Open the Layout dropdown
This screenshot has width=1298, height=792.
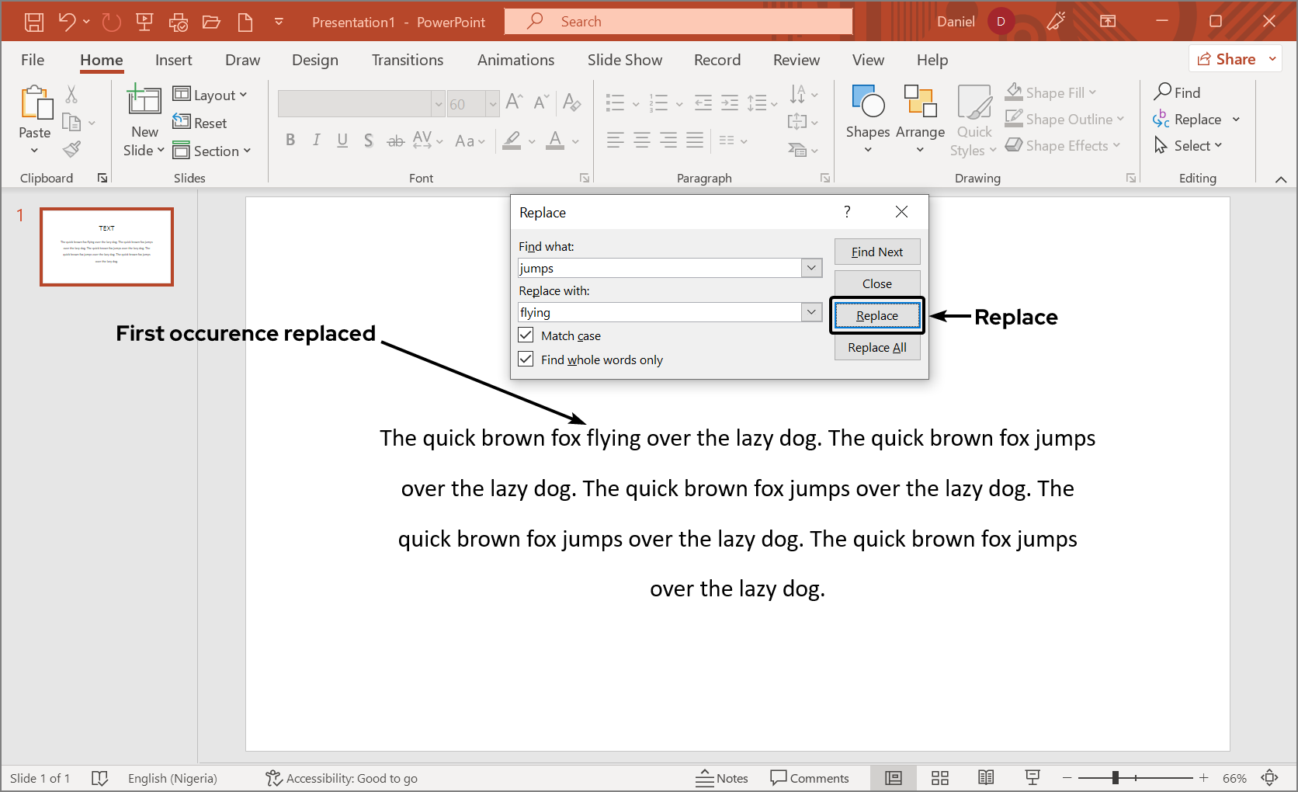[x=210, y=95]
